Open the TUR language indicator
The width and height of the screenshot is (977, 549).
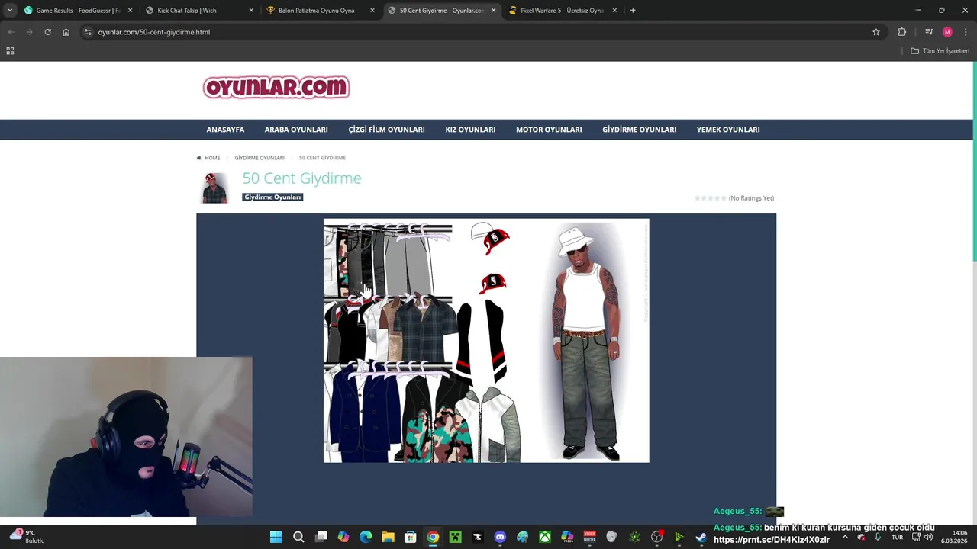click(898, 537)
